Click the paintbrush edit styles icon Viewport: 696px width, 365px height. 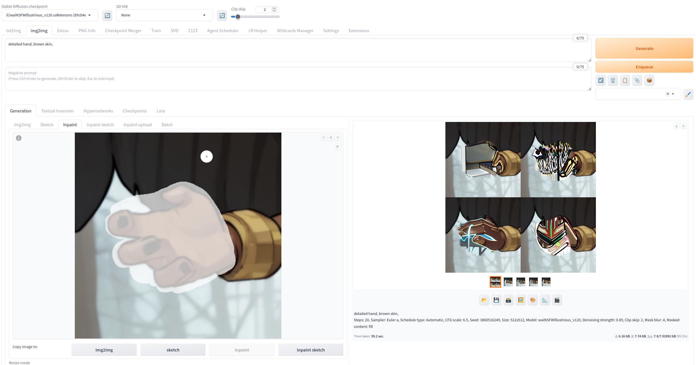point(688,94)
